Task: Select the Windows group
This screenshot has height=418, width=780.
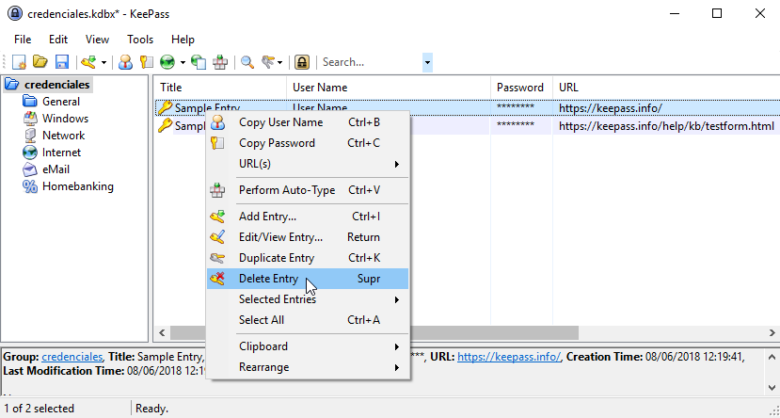Action: (x=65, y=119)
